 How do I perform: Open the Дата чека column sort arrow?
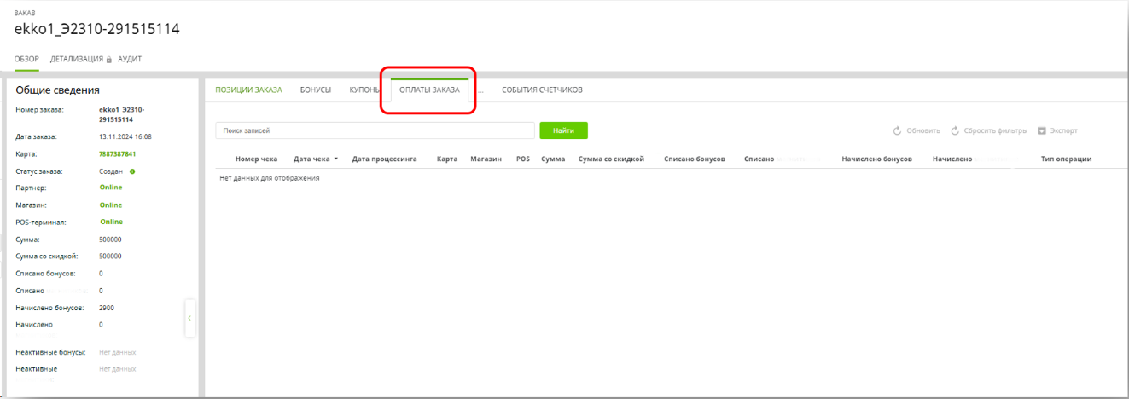(336, 159)
